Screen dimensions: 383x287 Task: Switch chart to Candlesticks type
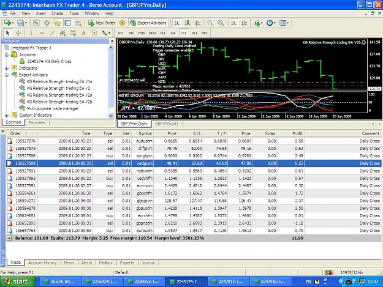[187, 23]
